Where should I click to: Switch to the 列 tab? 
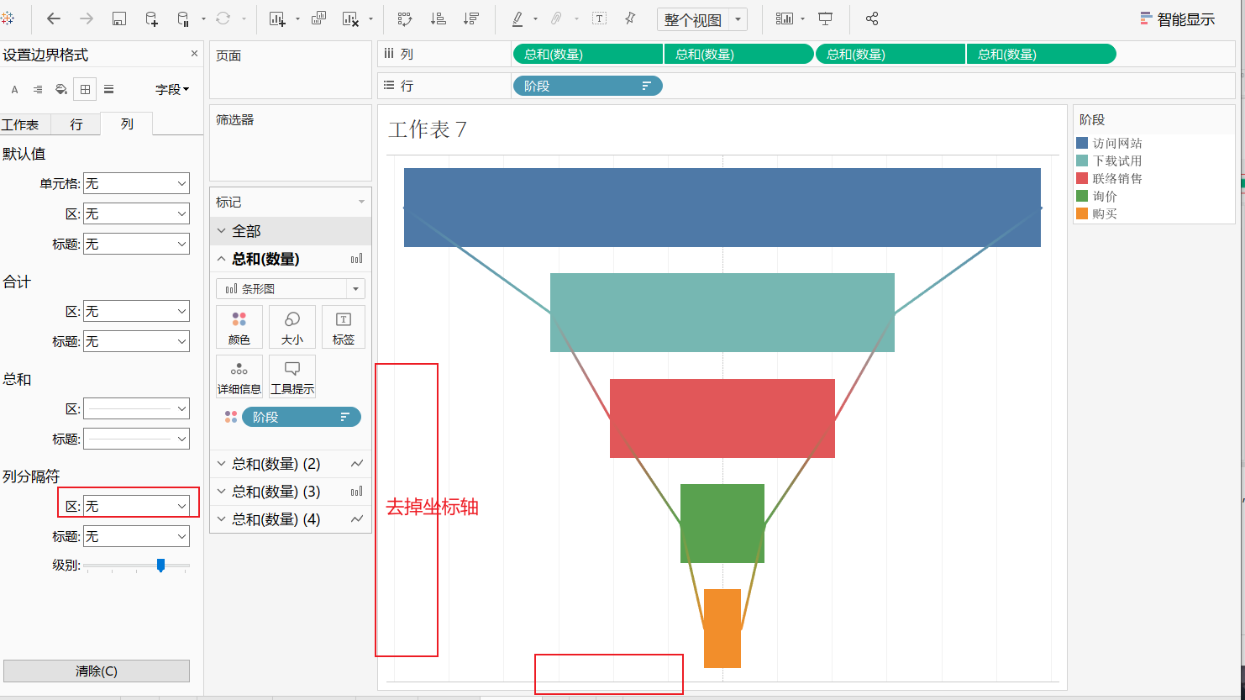(x=127, y=124)
